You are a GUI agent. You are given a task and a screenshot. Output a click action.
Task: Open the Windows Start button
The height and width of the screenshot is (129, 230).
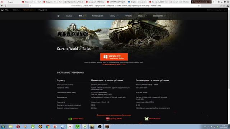(3, 126)
